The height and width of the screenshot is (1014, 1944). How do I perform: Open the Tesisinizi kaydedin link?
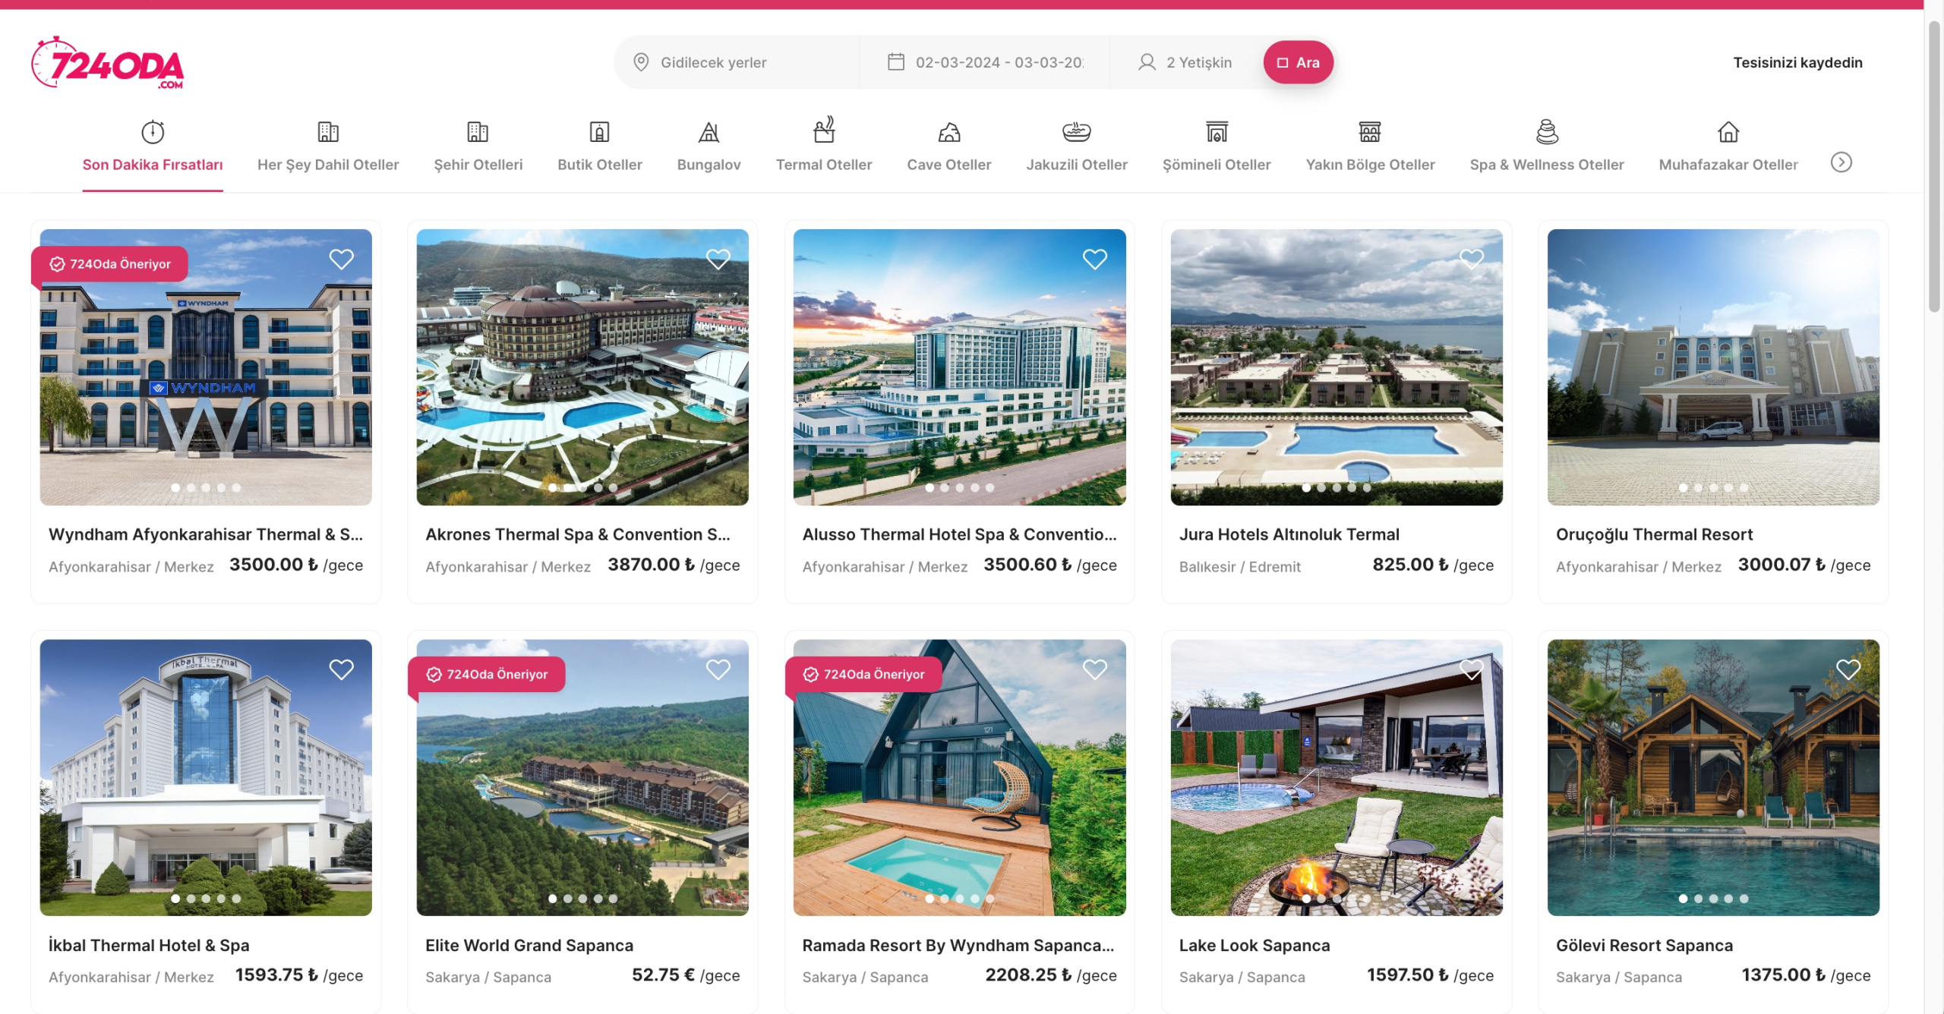pyautogui.click(x=1797, y=62)
